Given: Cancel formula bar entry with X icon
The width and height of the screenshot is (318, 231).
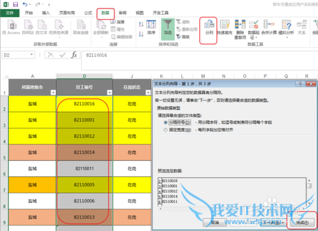Looking at the screenshot, I should pyautogui.click(x=51, y=55).
